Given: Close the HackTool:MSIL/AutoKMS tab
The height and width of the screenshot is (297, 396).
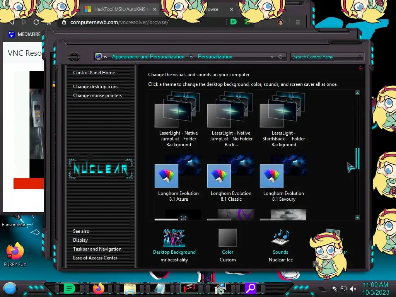Looking at the screenshot, I should tap(155, 9).
